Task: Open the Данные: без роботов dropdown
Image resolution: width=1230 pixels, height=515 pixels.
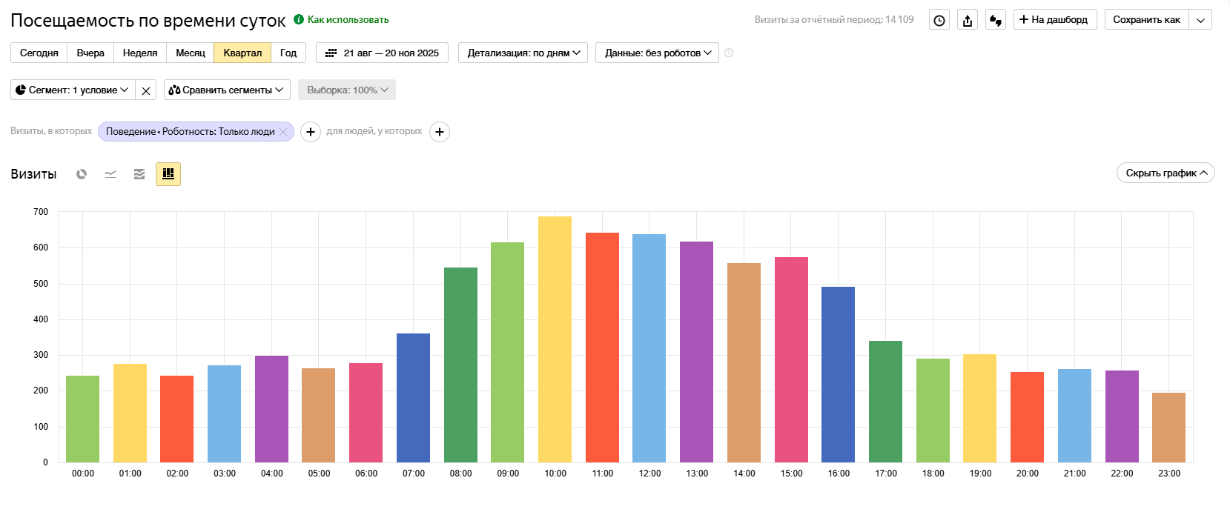Action: coord(657,53)
